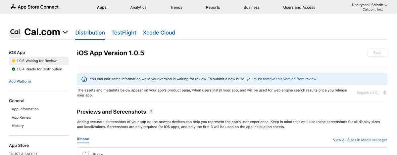Viewport: 397px width, 155px height.
Task: Open the English (U.S.) language selector
Action: pyautogui.click(x=368, y=93)
